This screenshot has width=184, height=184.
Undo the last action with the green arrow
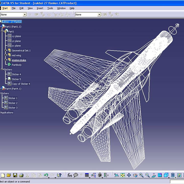pyautogui.click(x=46, y=175)
